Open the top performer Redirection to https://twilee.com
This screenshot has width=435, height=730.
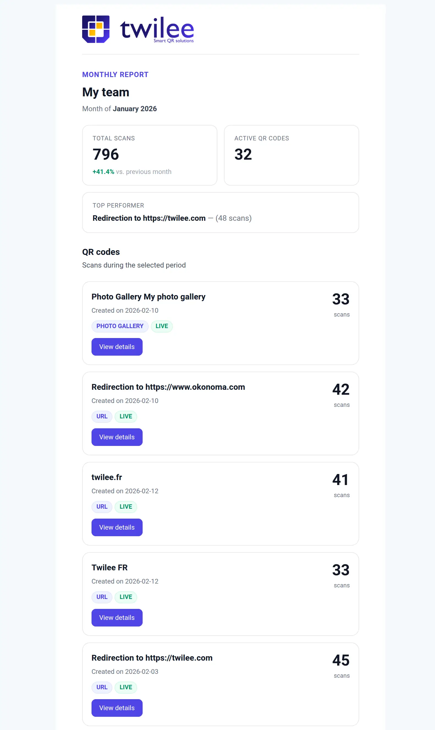149,218
